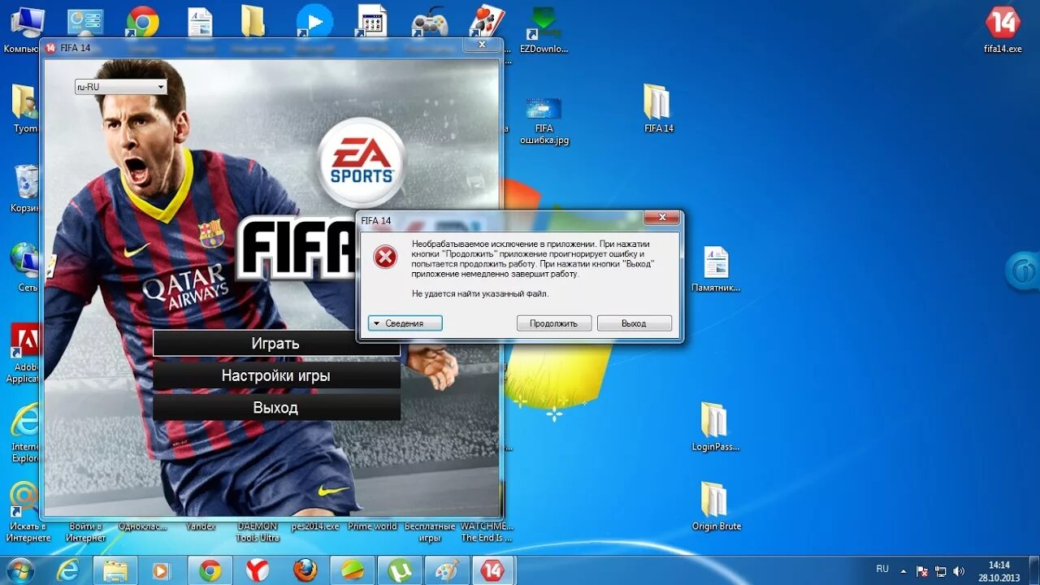Open the Action Center flag icon
The width and height of the screenshot is (1040, 585).
(922, 571)
